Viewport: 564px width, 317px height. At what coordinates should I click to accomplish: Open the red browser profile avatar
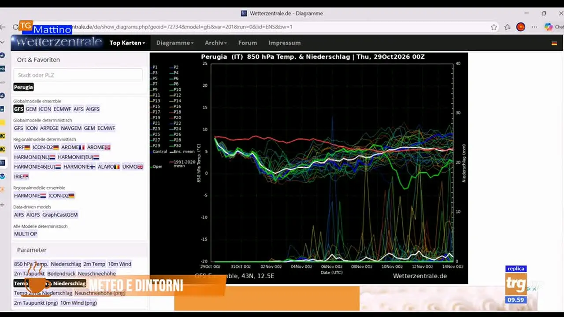click(x=521, y=27)
